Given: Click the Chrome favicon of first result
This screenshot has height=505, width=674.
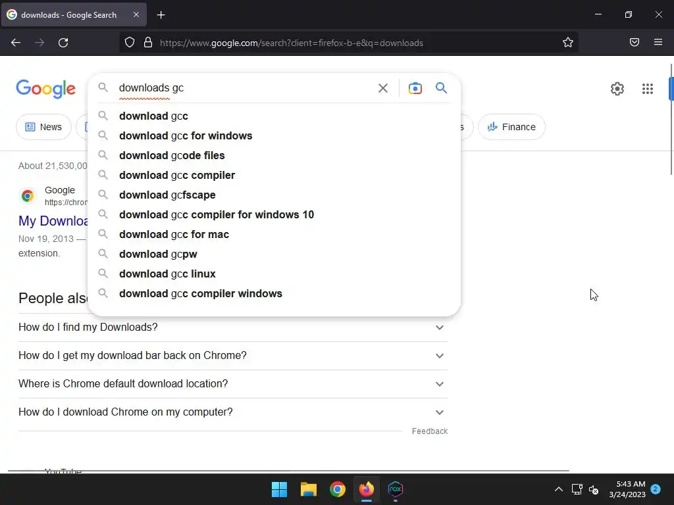Looking at the screenshot, I should [28, 196].
